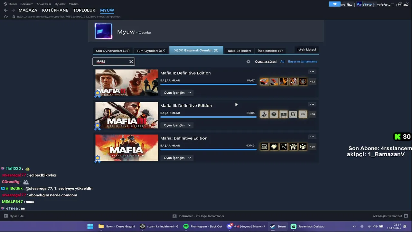Click Mafia III achievements progress bar
The width and height of the screenshot is (412, 232).
click(208, 117)
